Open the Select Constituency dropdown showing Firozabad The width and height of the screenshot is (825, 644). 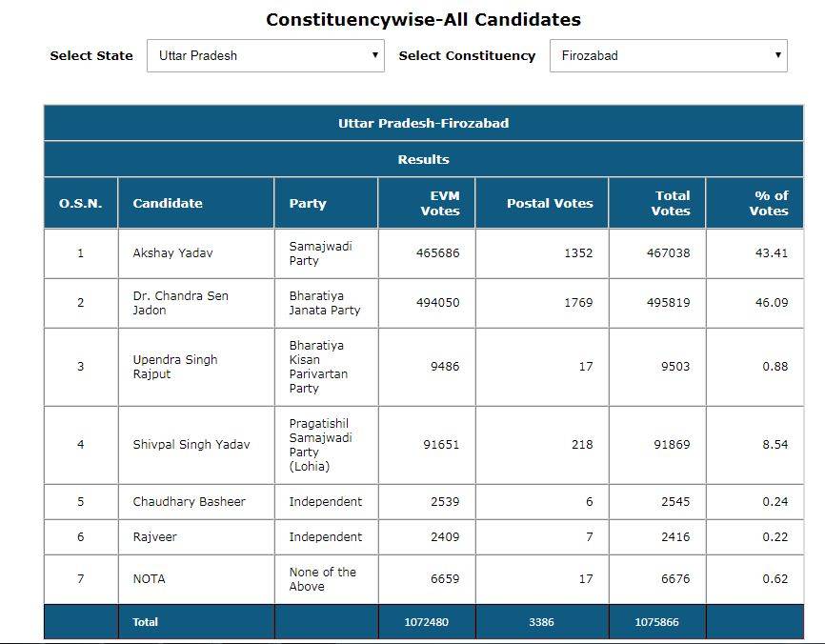pos(668,55)
